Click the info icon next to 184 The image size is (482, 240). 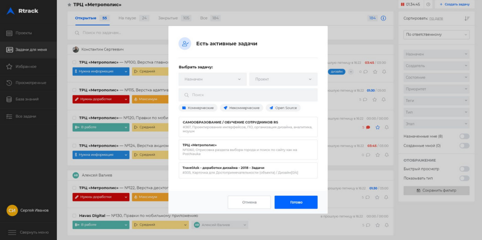[x=383, y=18]
